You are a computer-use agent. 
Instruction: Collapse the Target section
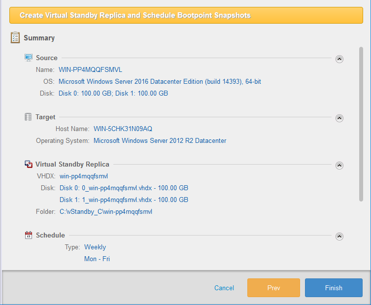coord(339,118)
